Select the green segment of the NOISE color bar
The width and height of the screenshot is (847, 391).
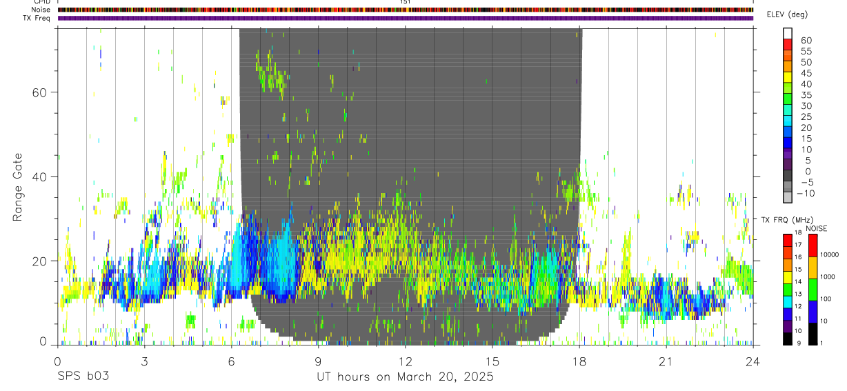[x=813, y=290]
